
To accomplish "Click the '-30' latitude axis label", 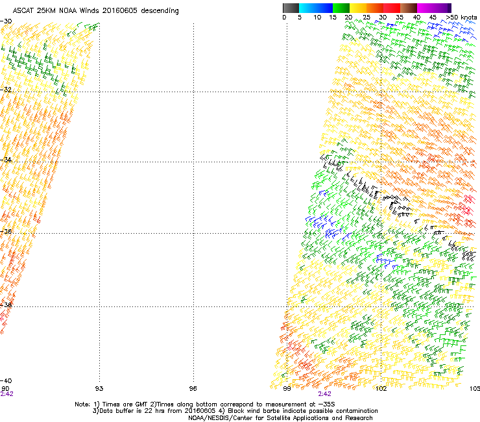I will 6,21.
